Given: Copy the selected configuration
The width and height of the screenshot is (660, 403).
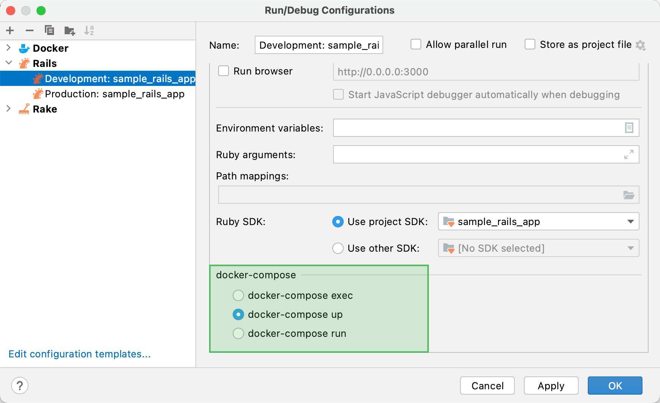Looking at the screenshot, I should coord(49,30).
